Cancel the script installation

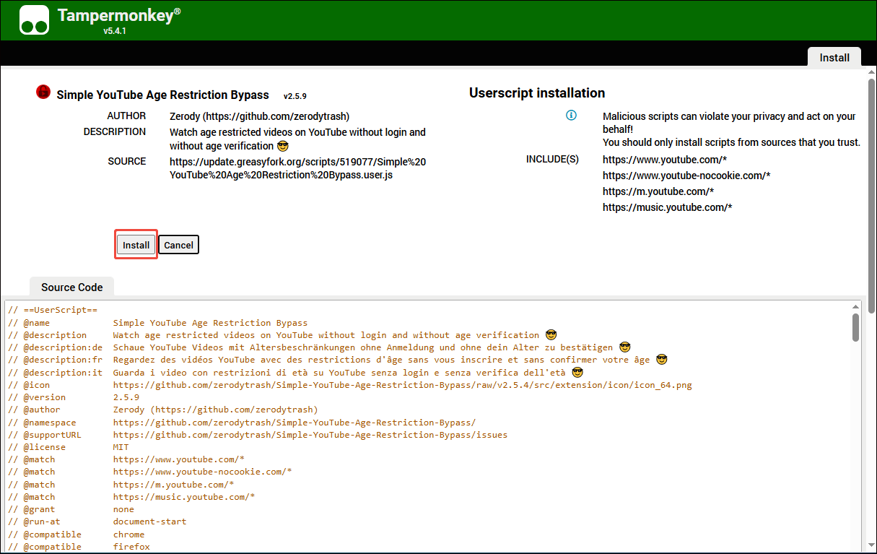pos(178,245)
